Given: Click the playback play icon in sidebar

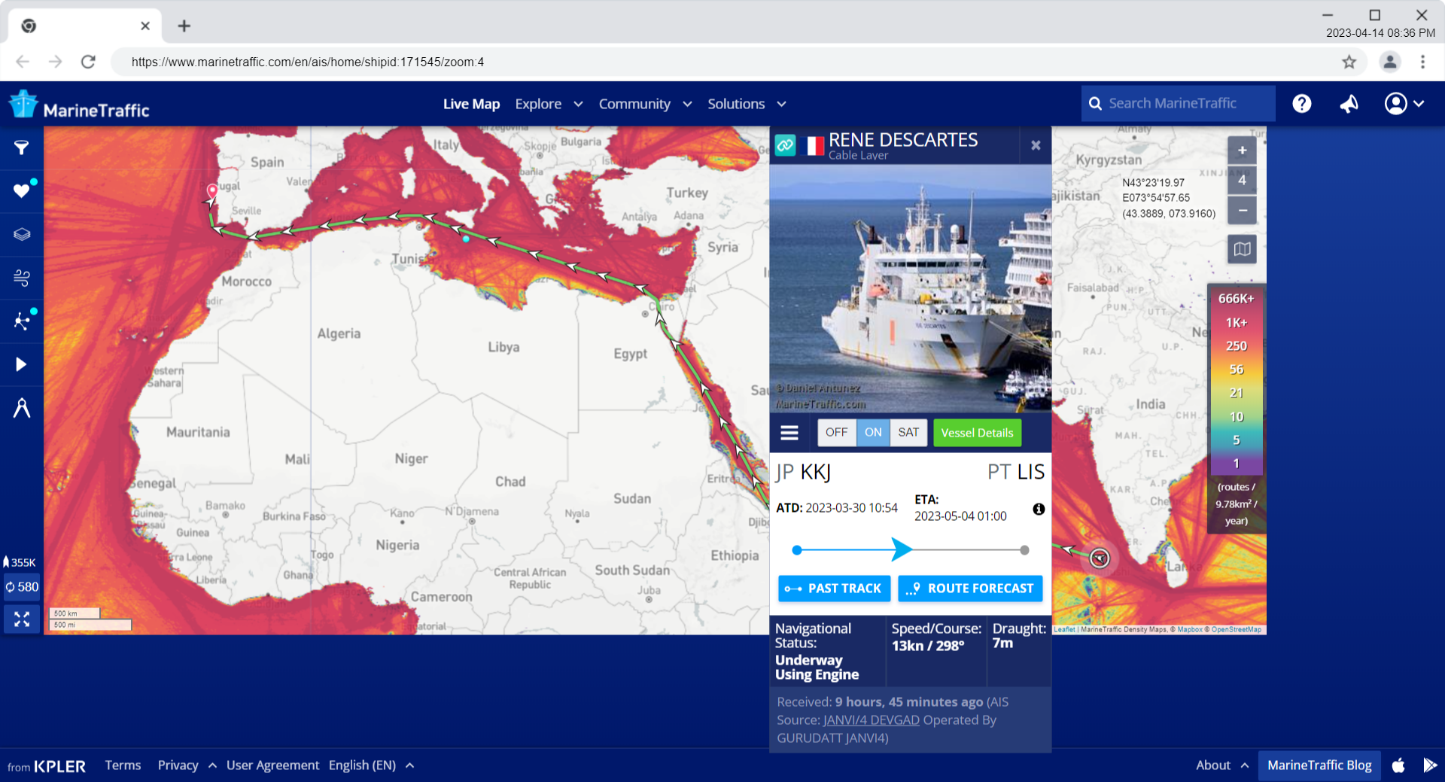Looking at the screenshot, I should [22, 364].
